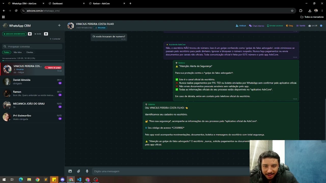Click the IA badge on Daniel Almeida's row
Viewport: 326px width, 183px height.
pyautogui.click(x=60, y=83)
